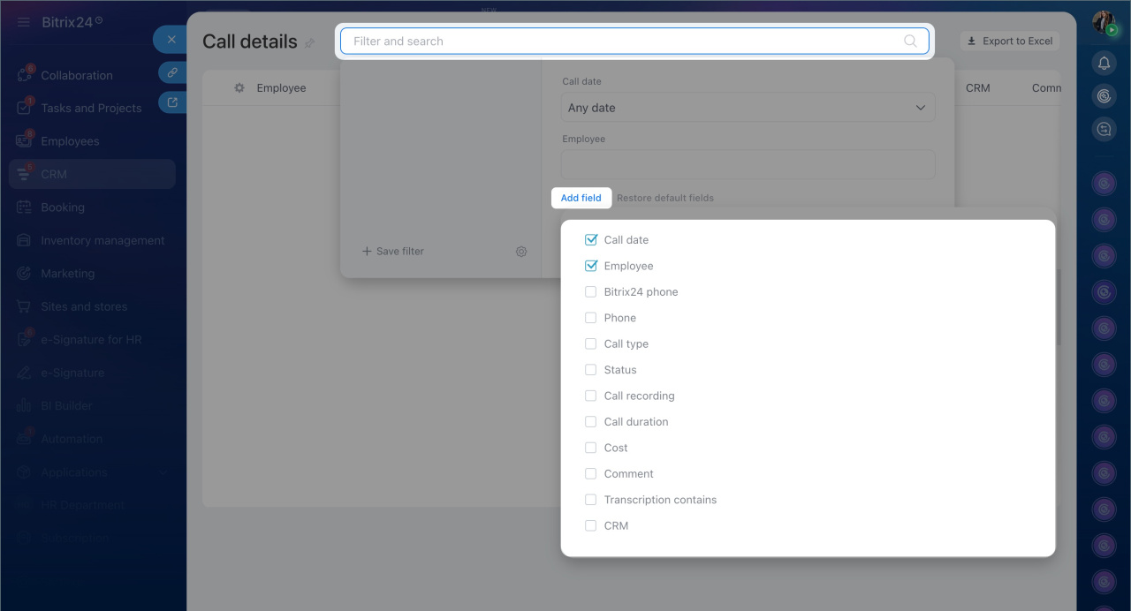
Task: Go to Tasks and Projects section
Action: 91,109
